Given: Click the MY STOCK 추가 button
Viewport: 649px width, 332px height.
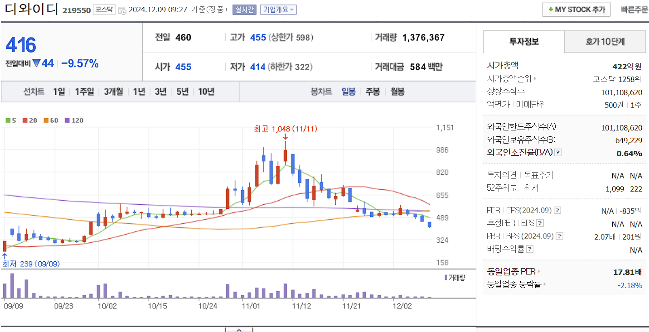Looking at the screenshot, I should click(x=576, y=9).
